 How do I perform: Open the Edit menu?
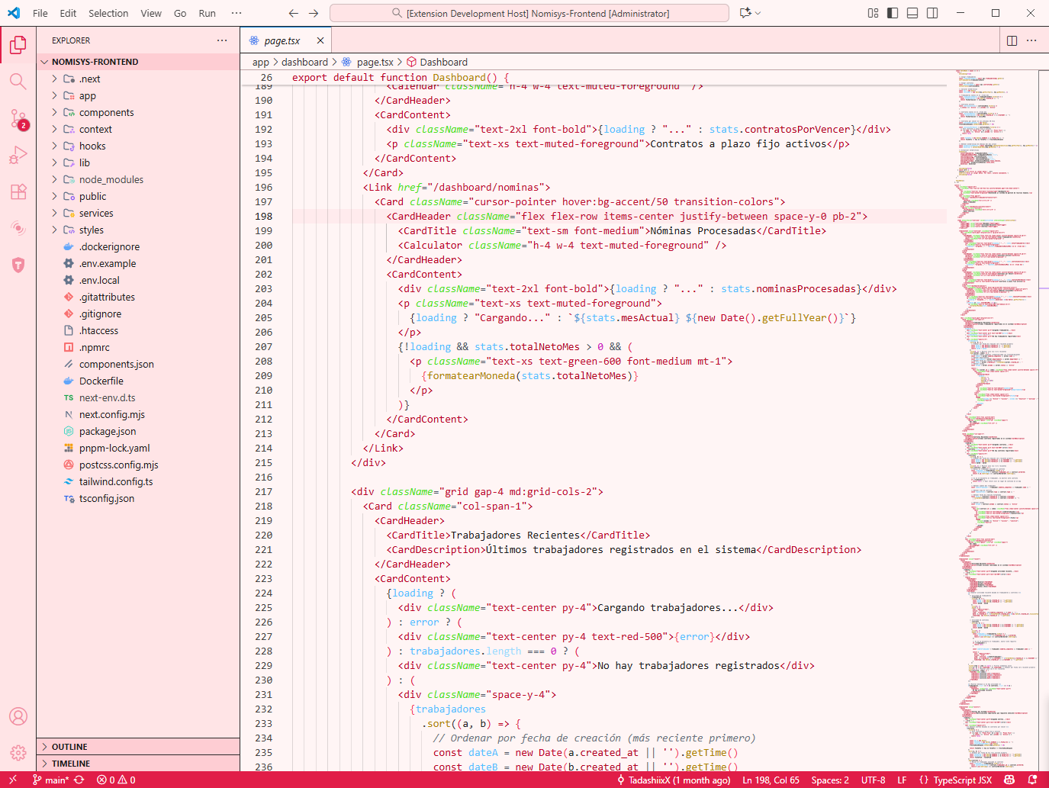(68, 13)
